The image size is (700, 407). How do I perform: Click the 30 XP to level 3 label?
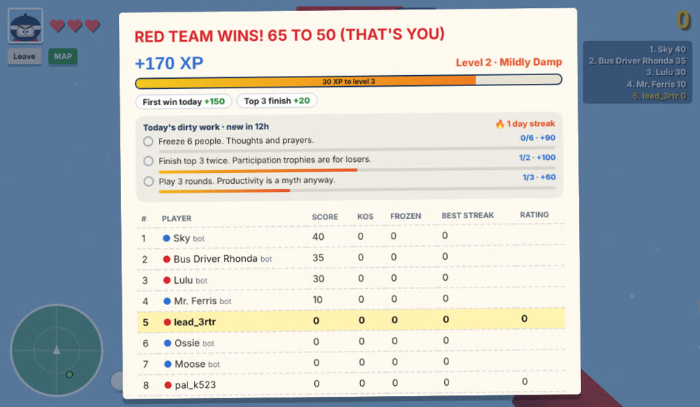coord(349,81)
